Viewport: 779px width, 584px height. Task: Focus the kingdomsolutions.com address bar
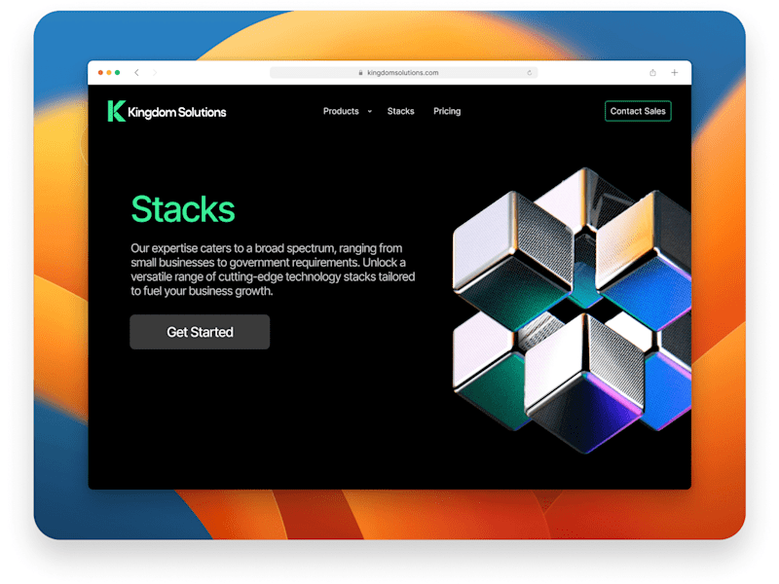coord(403,72)
